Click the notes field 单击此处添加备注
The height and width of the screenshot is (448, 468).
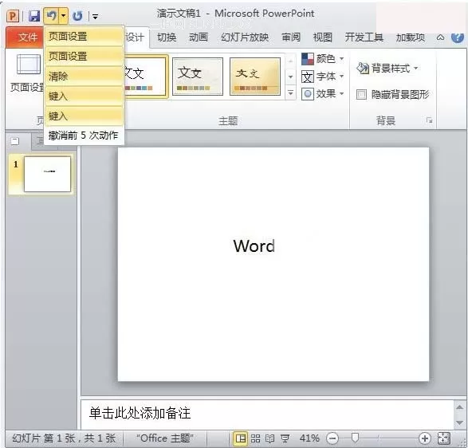(267, 414)
